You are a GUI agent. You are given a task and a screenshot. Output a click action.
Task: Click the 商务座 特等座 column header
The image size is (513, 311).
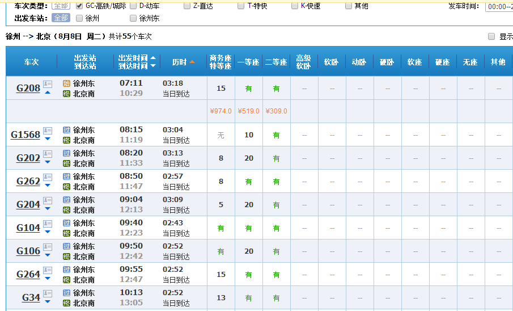(221, 62)
